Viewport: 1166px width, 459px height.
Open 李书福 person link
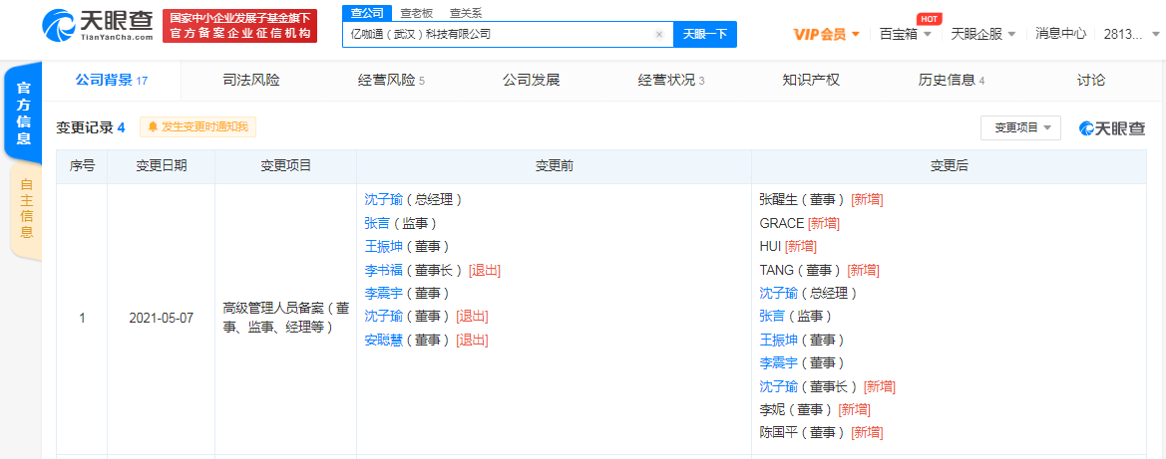pos(383,270)
